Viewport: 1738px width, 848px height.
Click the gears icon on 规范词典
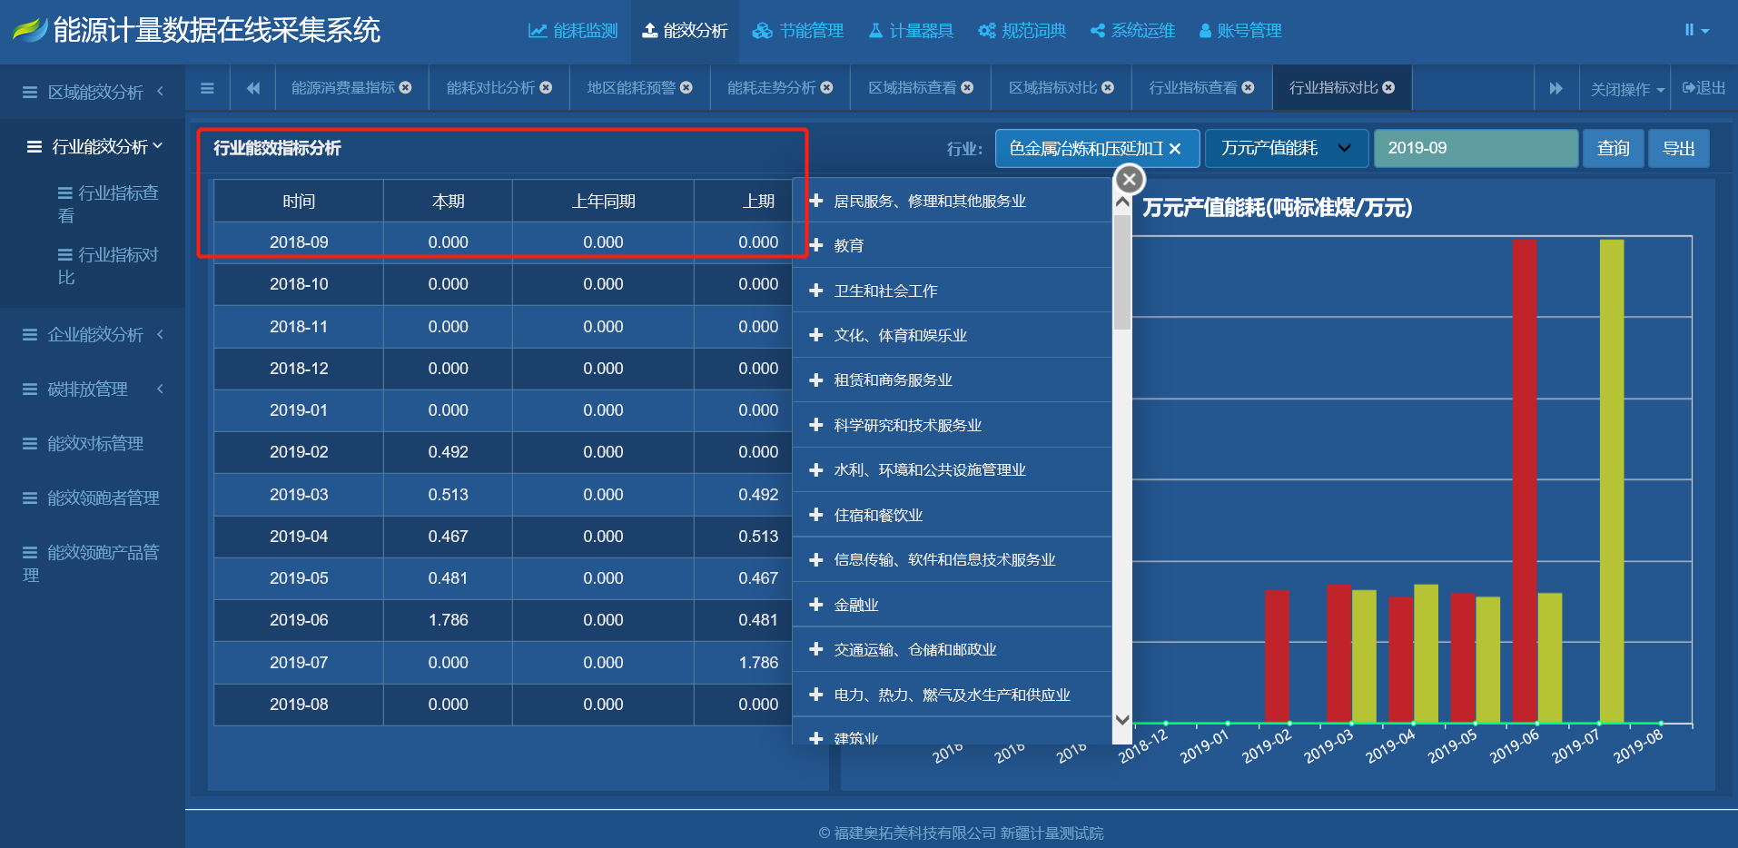point(985,30)
